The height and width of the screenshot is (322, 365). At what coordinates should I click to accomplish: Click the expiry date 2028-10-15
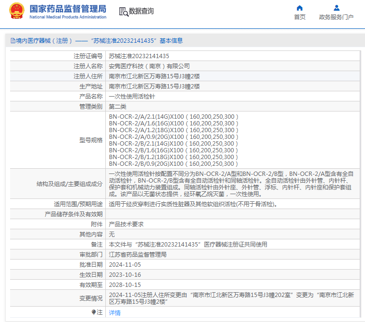125,285
